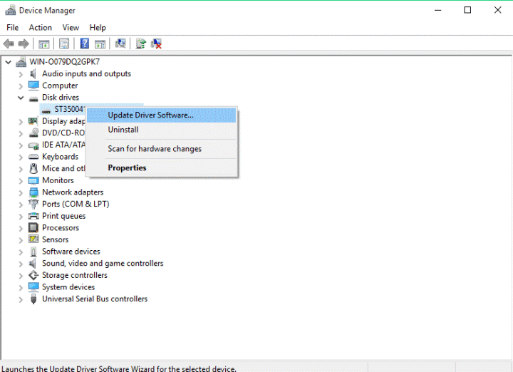Click the Disk drives category icon
Image resolution: width=513 pixels, height=372 pixels.
click(x=33, y=98)
